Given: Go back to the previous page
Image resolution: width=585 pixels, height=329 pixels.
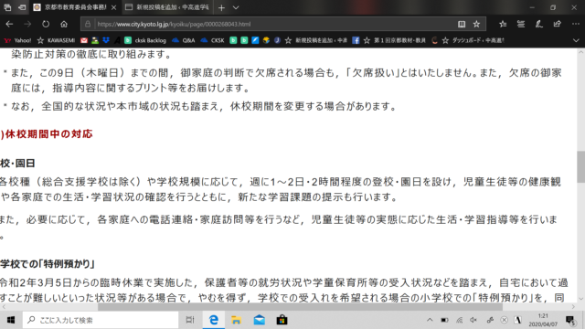Looking at the screenshot, I should click(x=9, y=24).
